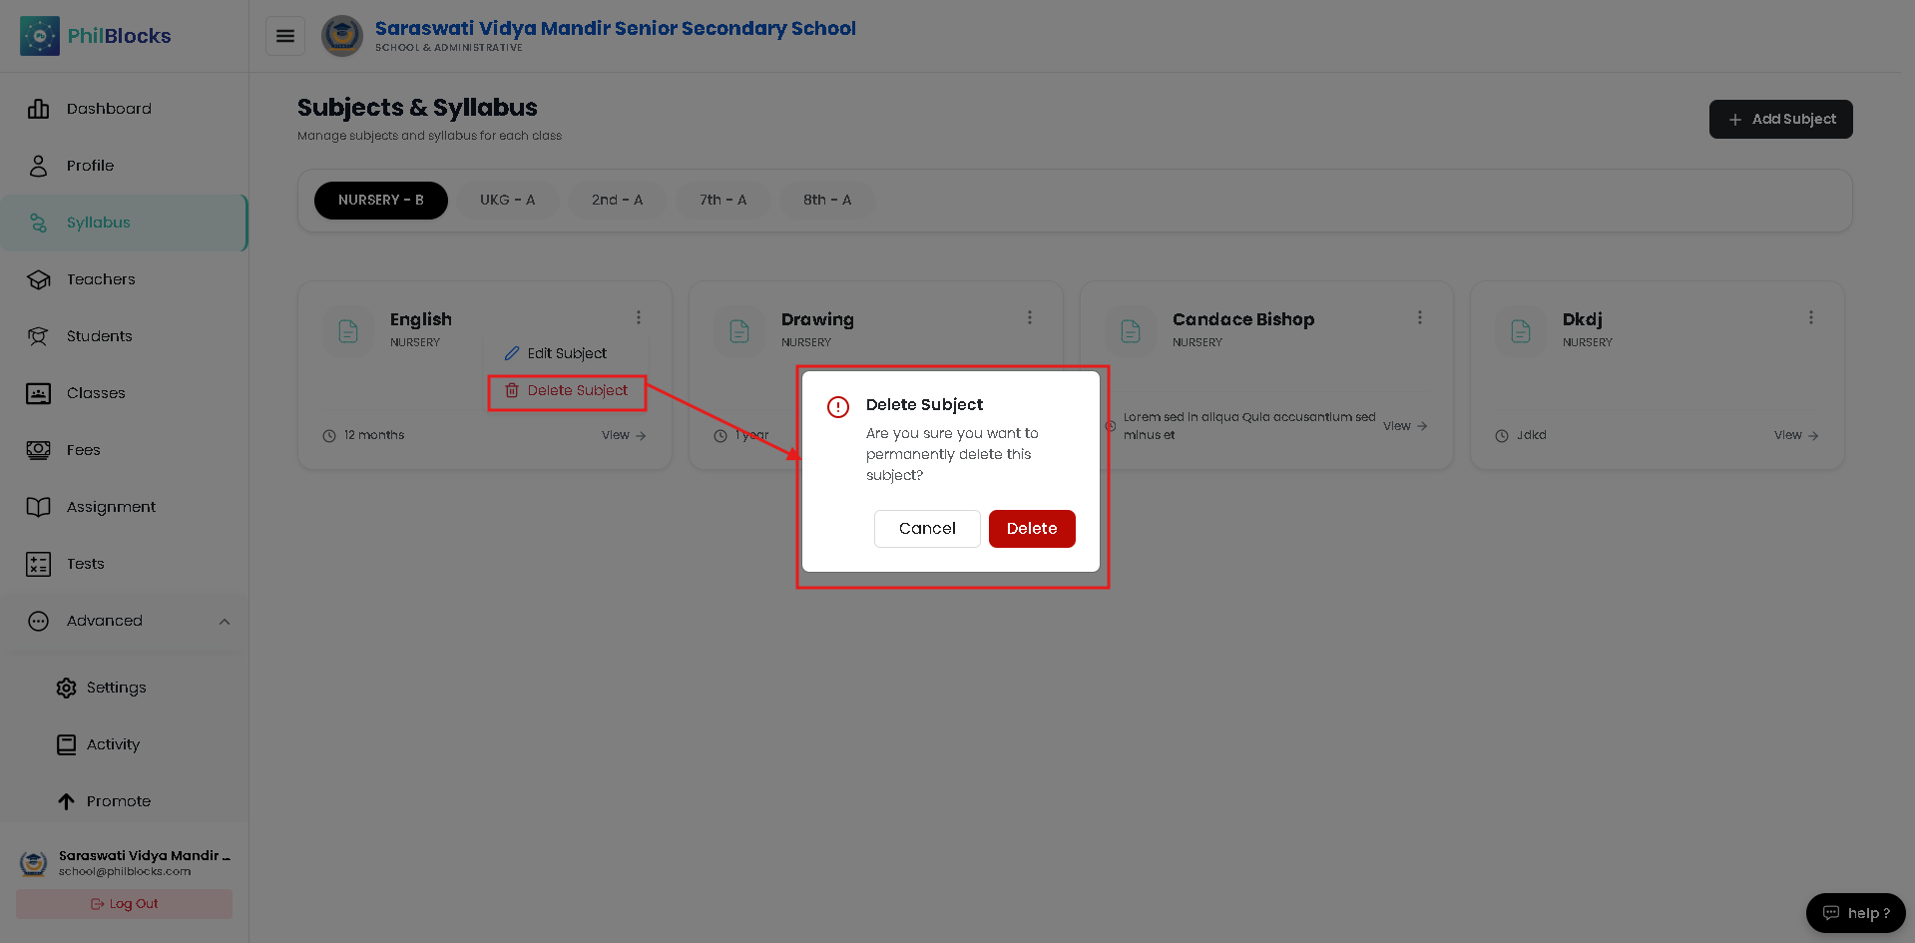Image resolution: width=1915 pixels, height=943 pixels.
Task: Click the Tests checklist icon
Action: point(39,564)
